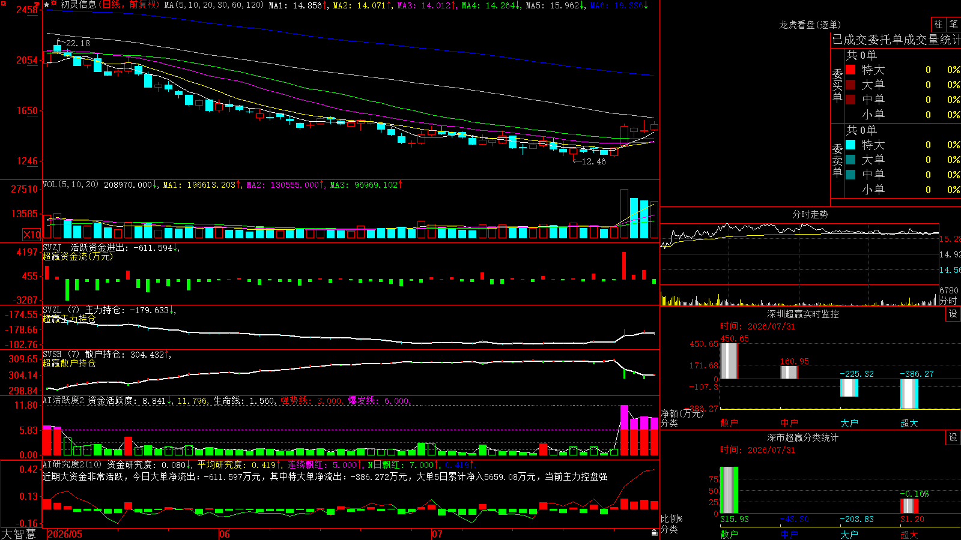Screen dimensions: 961x540
Task: Click 时间: 2026/07/31 in 深市超赢分类统计
Action: [757, 450]
